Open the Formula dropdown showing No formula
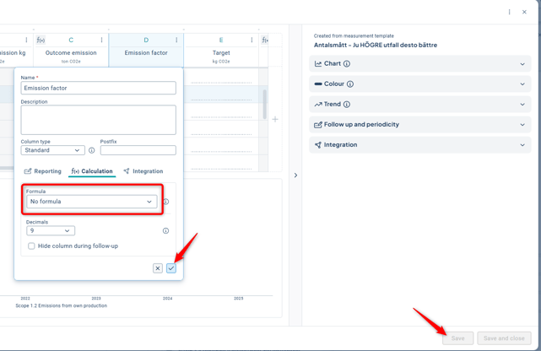Screen dimensions: 541x351 pyautogui.click(x=91, y=202)
